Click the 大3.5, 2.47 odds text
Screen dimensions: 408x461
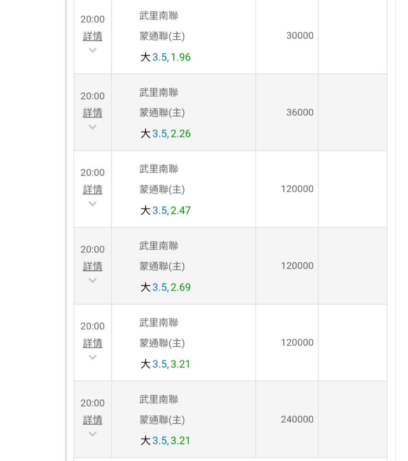(165, 211)
